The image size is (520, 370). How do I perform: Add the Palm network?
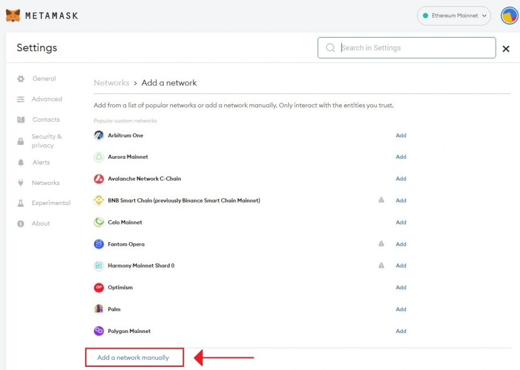[x=401, y=309]
